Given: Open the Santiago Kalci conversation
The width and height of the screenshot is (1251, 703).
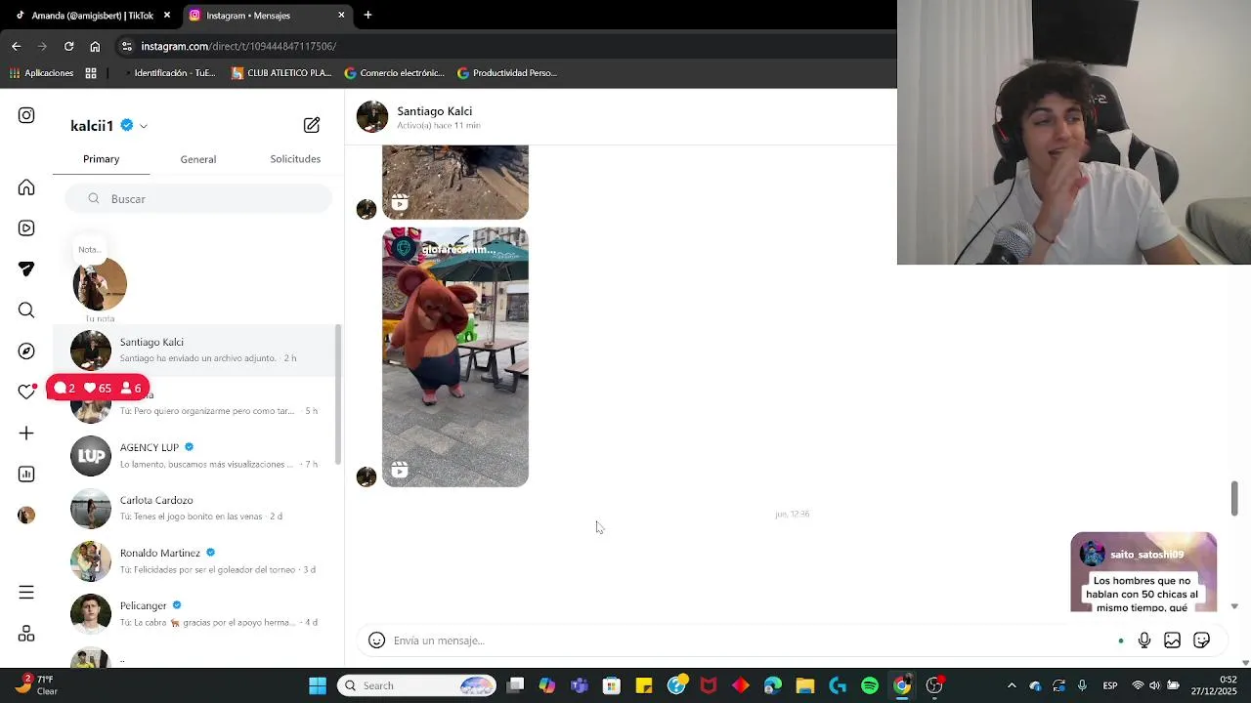Looking at the screenshot, I should tap(195, 351).
